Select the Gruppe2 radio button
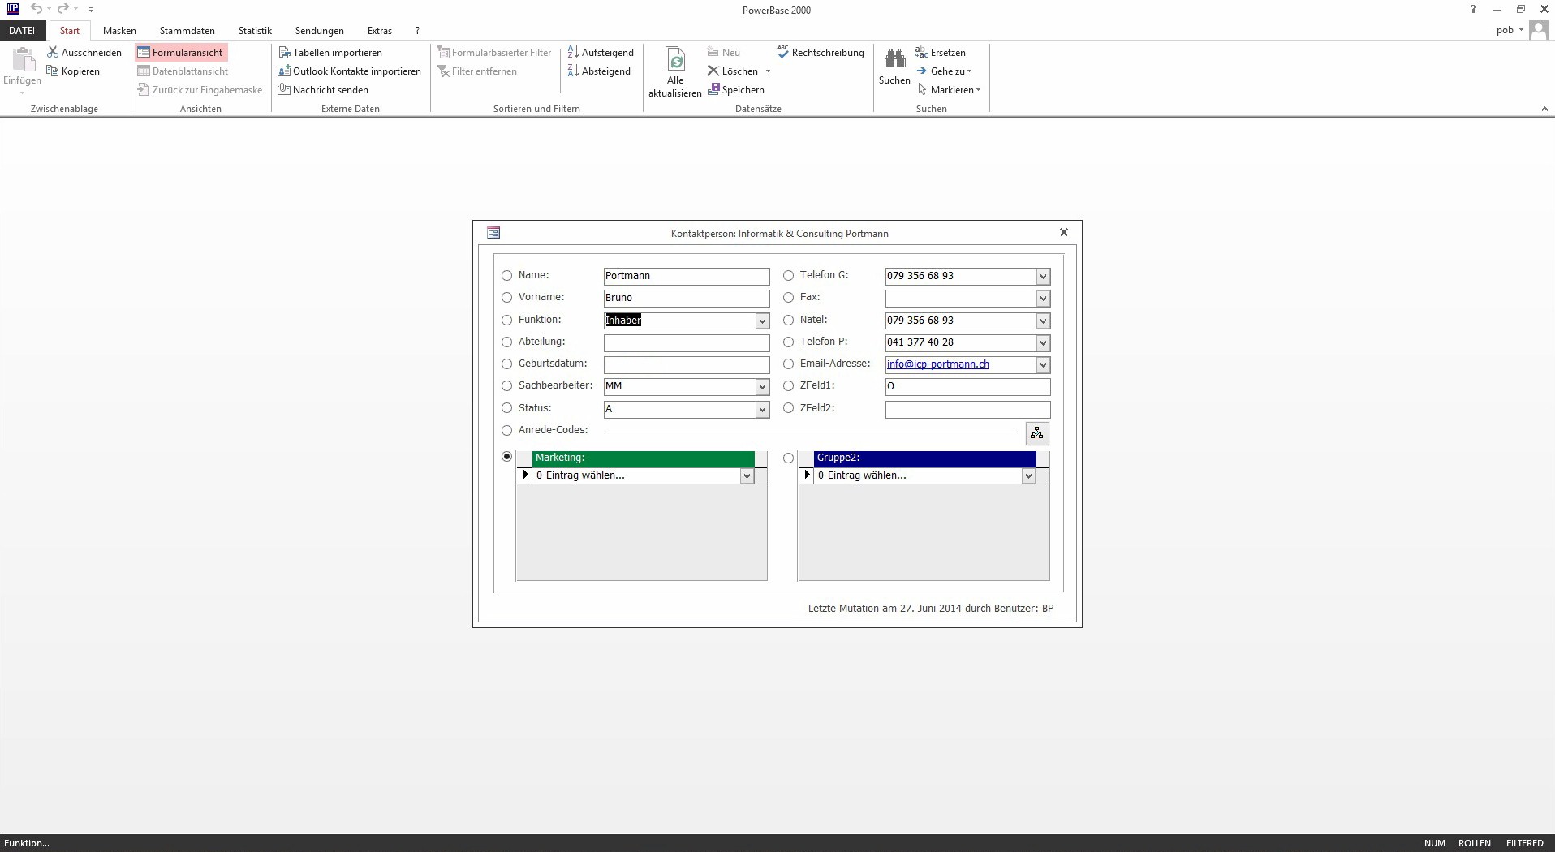Image resolution: width=1555 pixels, height=852 pixels. [789, 458]
